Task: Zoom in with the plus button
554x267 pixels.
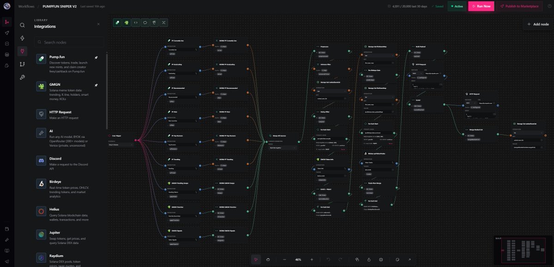Action: click(x=312, y=260)
